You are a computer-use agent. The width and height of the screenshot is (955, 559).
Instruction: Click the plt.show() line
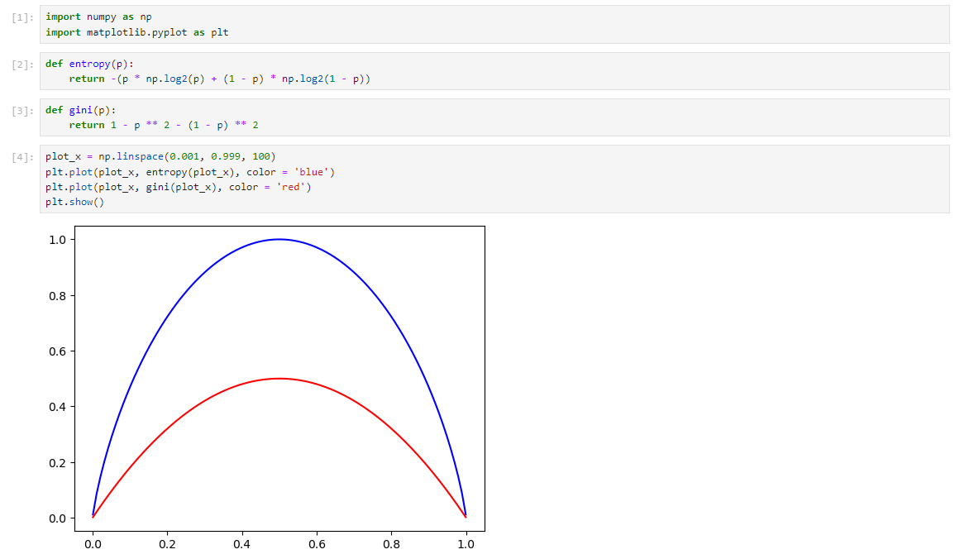click(x=74, y=202)
